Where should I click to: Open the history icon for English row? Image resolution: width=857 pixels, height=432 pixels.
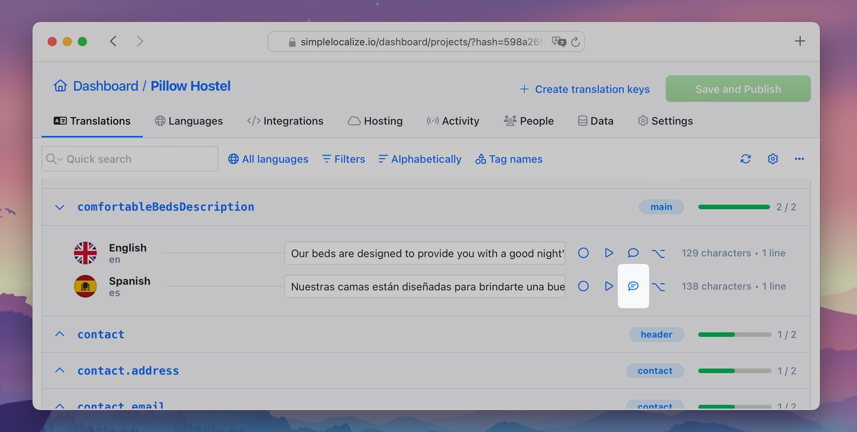(x=658, y=253)
